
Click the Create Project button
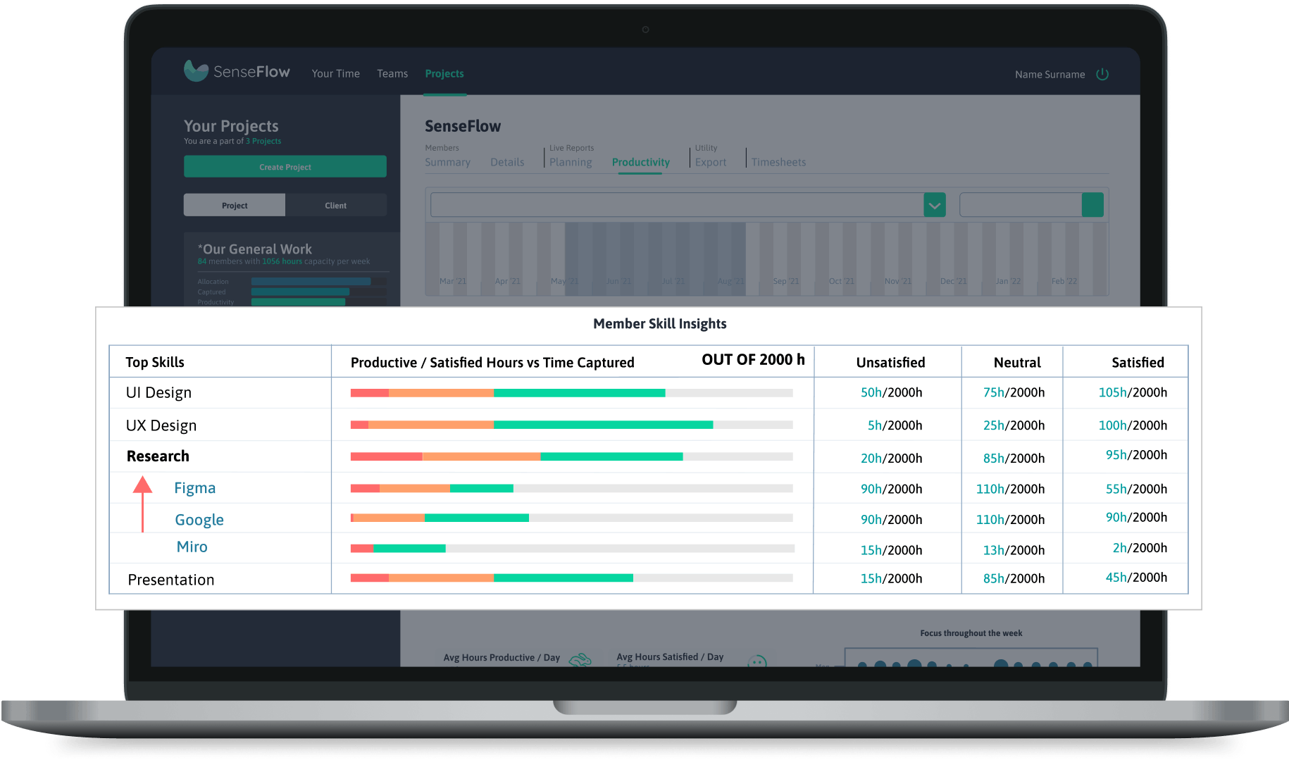pos(285,167)
